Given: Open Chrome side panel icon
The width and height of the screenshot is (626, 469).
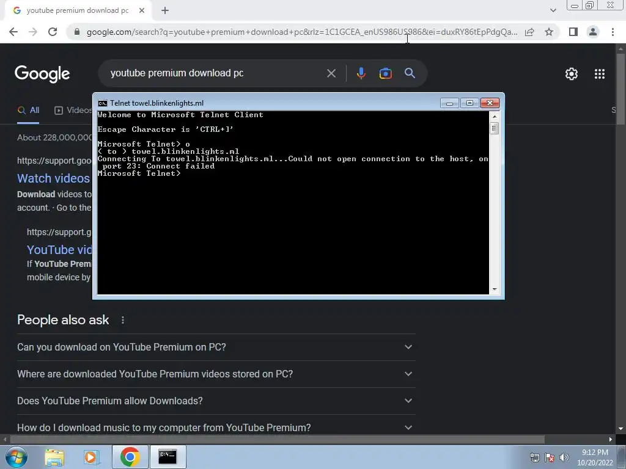Looking at the screenshot, I should click(x=573, y=32).
